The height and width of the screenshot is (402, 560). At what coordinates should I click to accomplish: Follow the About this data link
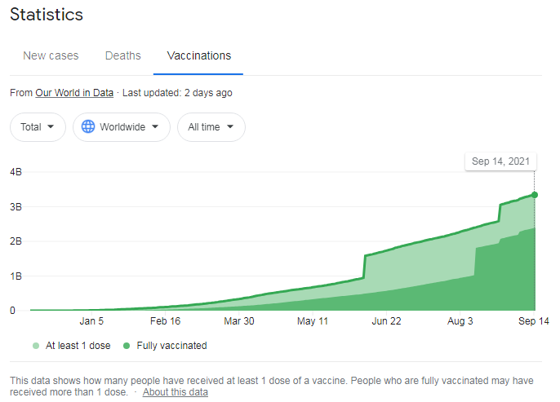[x=176, y=392]
